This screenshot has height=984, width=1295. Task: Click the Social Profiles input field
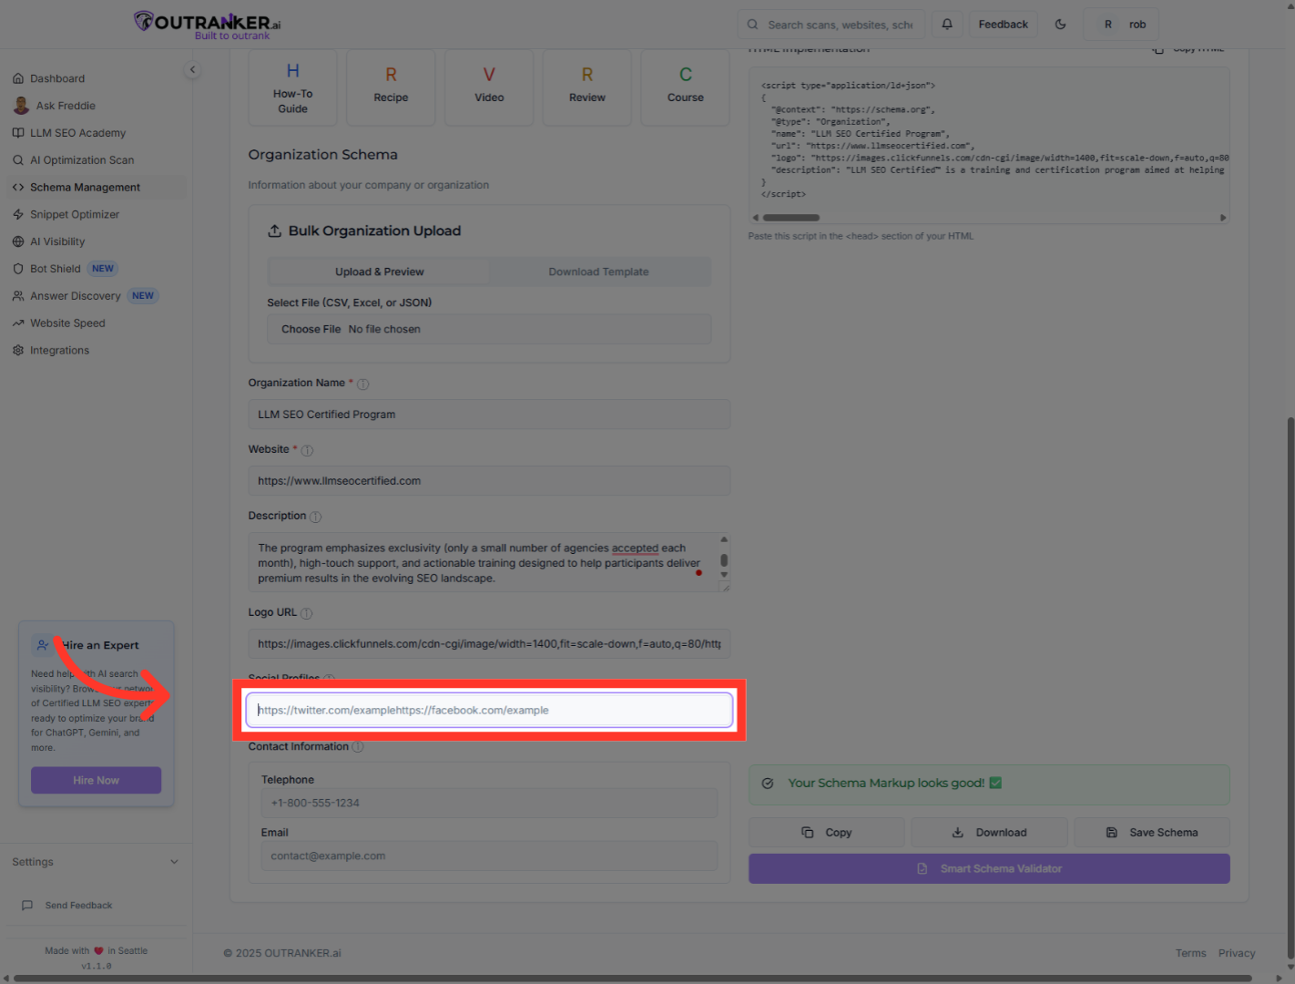[x=489, y=711]
